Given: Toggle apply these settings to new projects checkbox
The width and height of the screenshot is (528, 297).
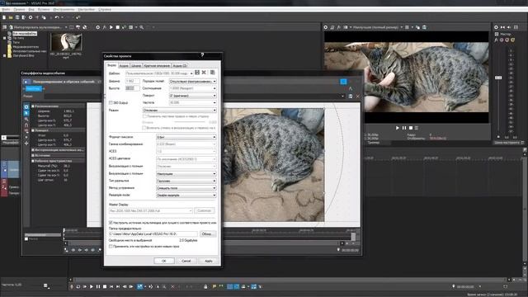Looking at the screenshot, I should tap(111, 247).
